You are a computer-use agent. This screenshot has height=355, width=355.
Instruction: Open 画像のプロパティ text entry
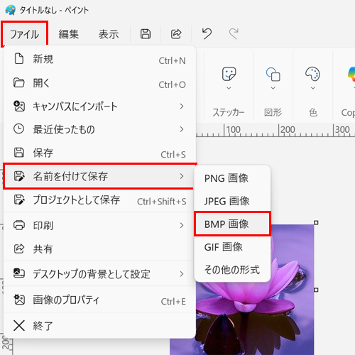[x=66, y=300]
